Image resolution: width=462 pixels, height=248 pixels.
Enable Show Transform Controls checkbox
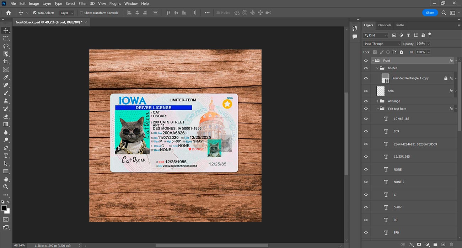(81, 13)
